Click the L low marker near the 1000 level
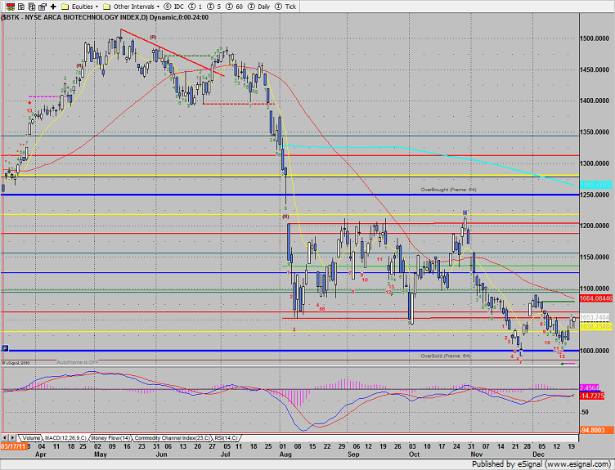Image resolution: width=615 pixels, height=470 pixels. [x=521, y=354]
